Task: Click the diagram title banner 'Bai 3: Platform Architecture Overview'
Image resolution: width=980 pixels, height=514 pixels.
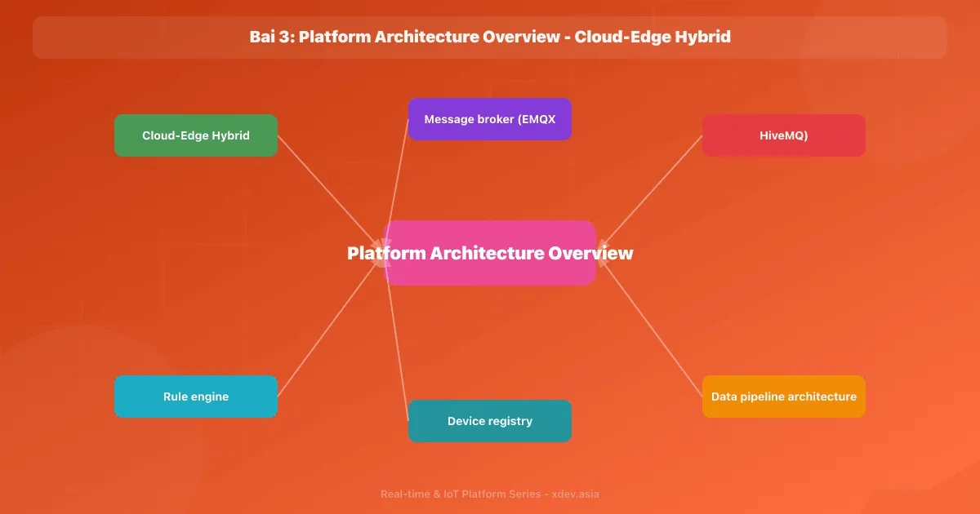Action: coord(490,38)
